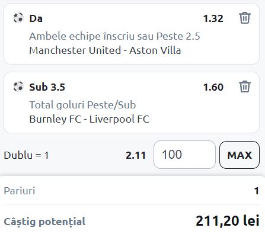This screenshot has width=265, height=234.
Task: Click the Ambele echipe înscriu sau Peste 2.5 market
Action: click(x=114, y=36)
